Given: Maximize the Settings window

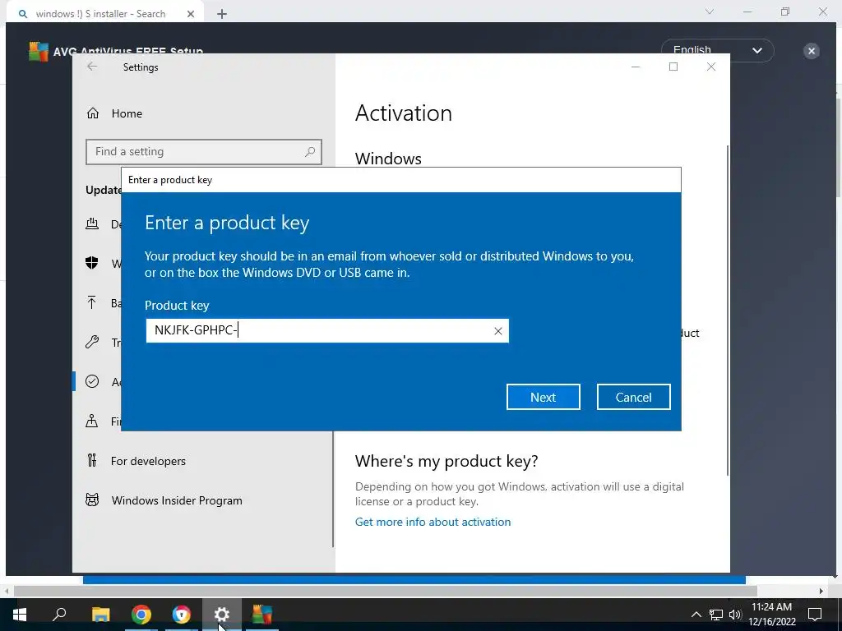Looking at the screenshot, I should (x=673, y=67).
